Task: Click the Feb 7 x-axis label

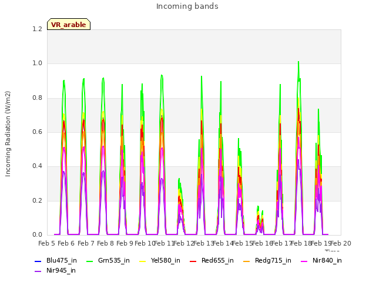Action: (x=86, y=243)
